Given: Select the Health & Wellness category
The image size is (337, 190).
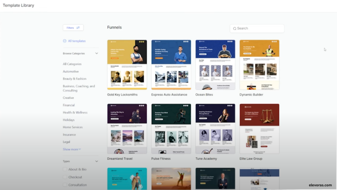Looking at the screenshot, I should pos(75,112).
